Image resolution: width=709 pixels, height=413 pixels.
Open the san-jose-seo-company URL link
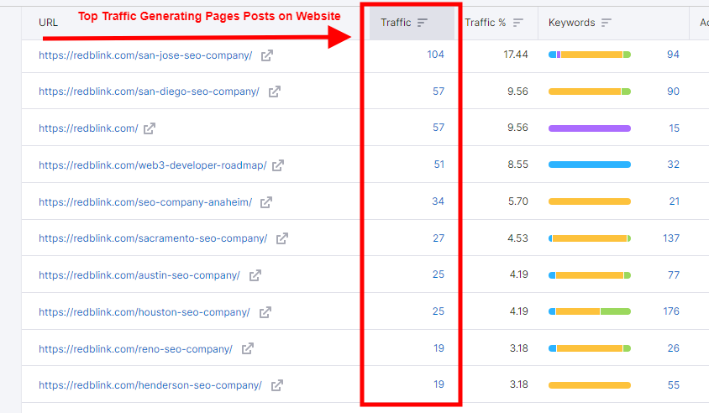[145, 55]
